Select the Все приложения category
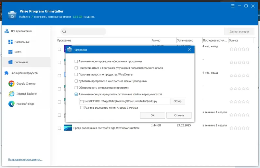The height and width of the screenshot is (168, 260). click(x=18, y=31)
